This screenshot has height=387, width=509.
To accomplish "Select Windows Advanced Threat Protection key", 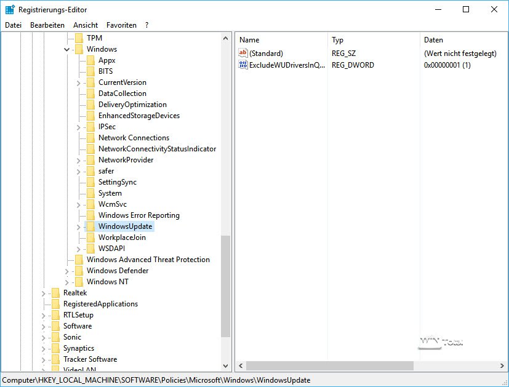I will (x=148, y=260).
